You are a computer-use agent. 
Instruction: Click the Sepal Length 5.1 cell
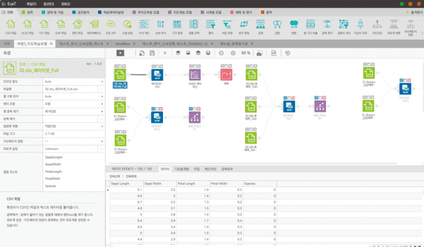(127, 190)
